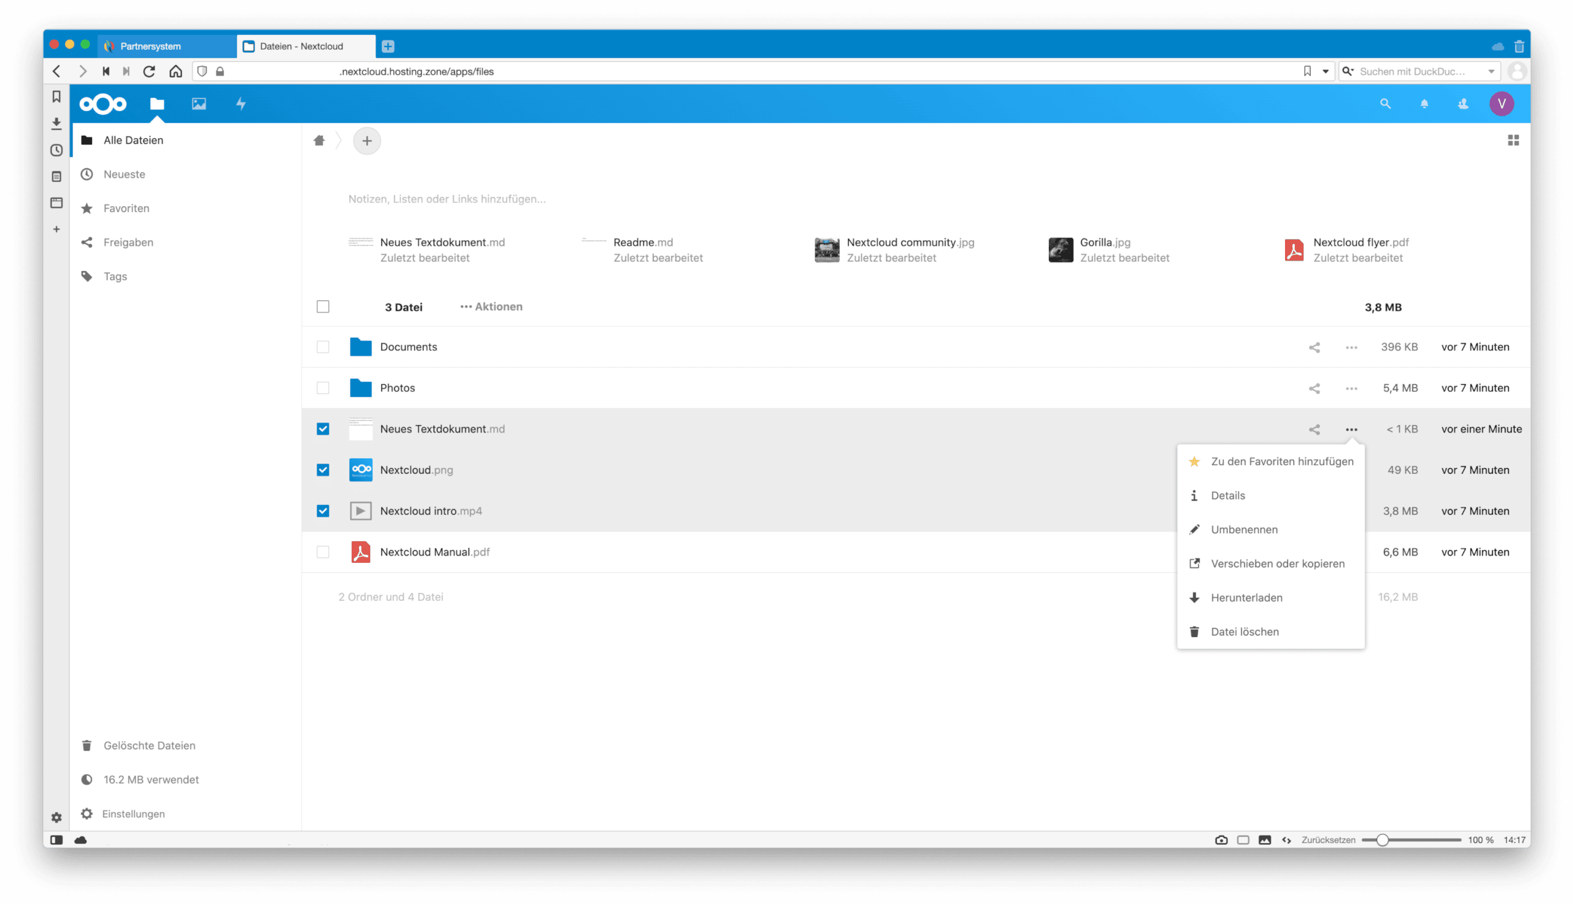Viewport: 1574px width, 905px height.
Task: Open bookmark dropdown arrow in address bar
Action: (1325, 71)
